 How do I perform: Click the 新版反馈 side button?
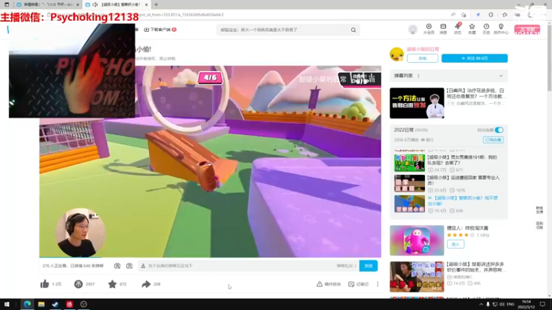point(540,210)
